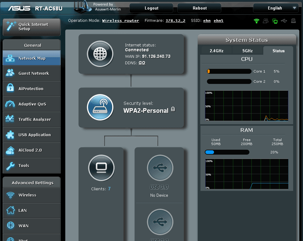Switch to the 2.4GHz tab
Image resolution: width=303 pixels, height=241 pixels.
pos(216,51)
